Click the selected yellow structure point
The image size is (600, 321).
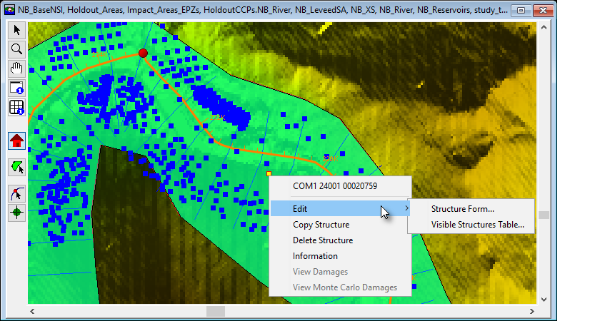point(269,173)
